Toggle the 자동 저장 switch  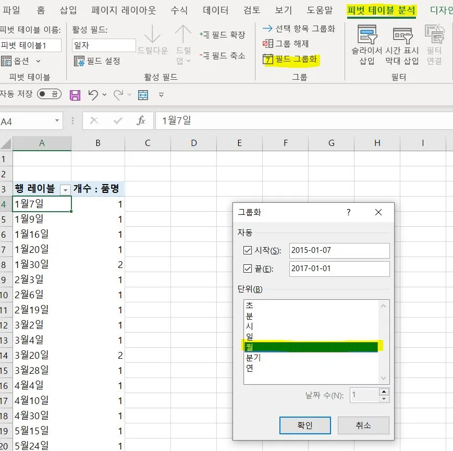(50, 94)
